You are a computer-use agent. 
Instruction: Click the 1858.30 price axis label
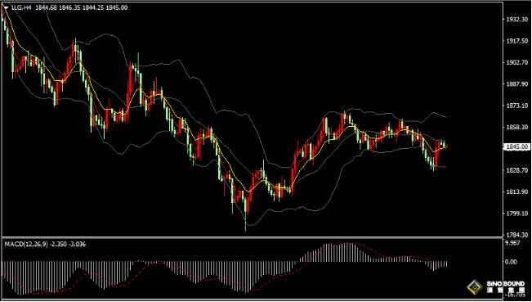coord(518,127)
